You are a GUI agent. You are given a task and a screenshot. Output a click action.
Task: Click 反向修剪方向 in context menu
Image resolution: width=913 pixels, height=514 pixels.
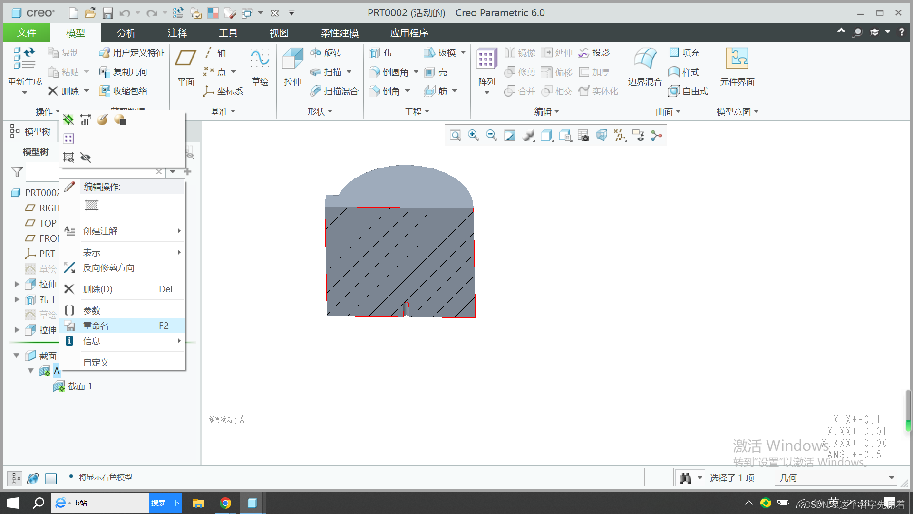(108, 268)
